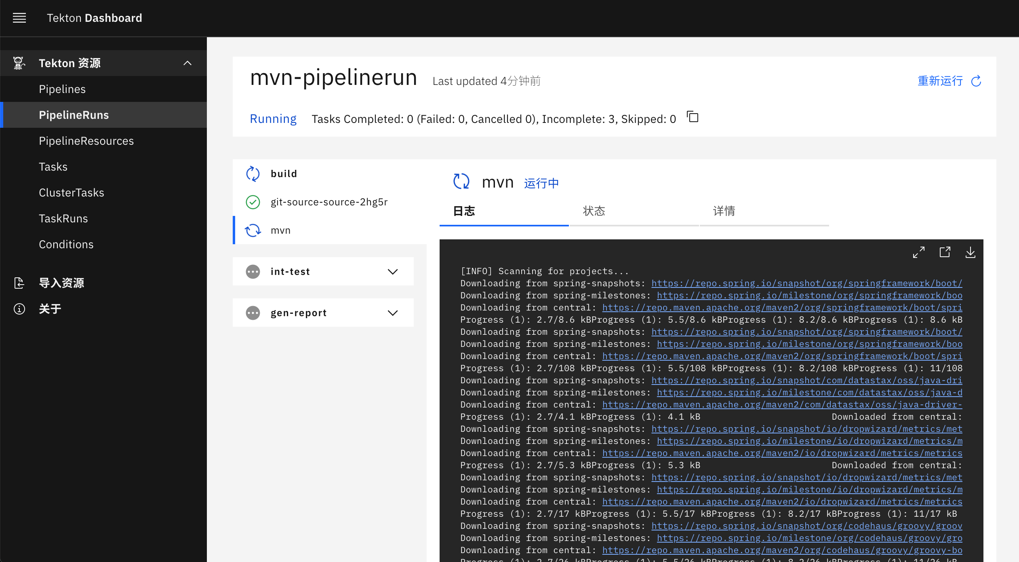Click the int-test pending status icon
Screen dimensions: 1019x562
click(253, 271)
